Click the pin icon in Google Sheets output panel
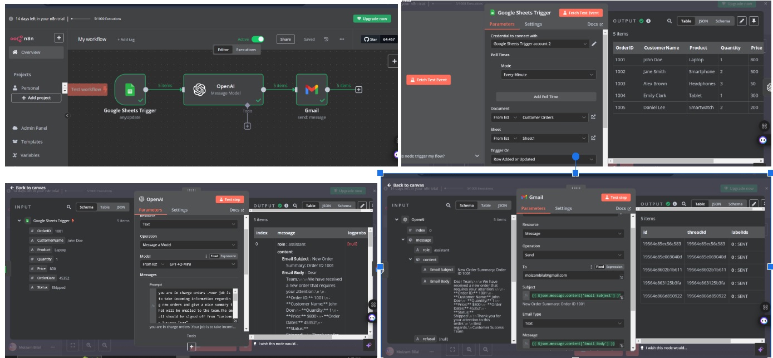Image resolution: width=773 pixels, height=358 pixels. pos(754,21)
